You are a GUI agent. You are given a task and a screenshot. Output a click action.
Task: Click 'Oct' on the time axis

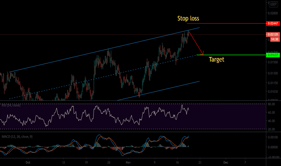(x=28, y=162)
